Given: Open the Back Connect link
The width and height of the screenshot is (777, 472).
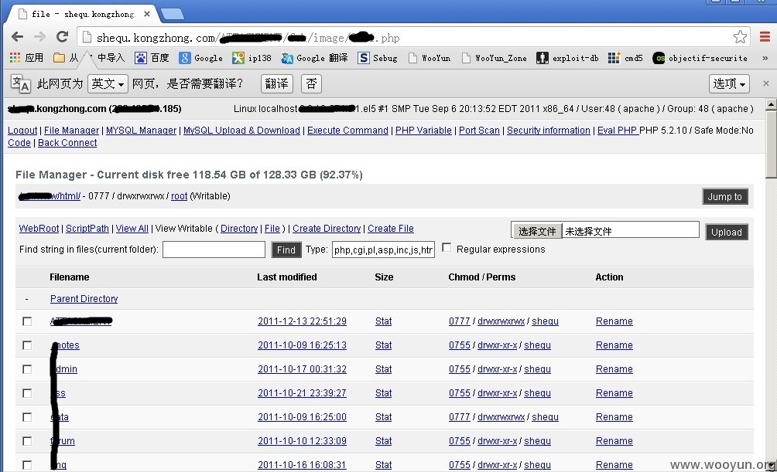Looking at the screenshot, I should (x=67, y=142).
